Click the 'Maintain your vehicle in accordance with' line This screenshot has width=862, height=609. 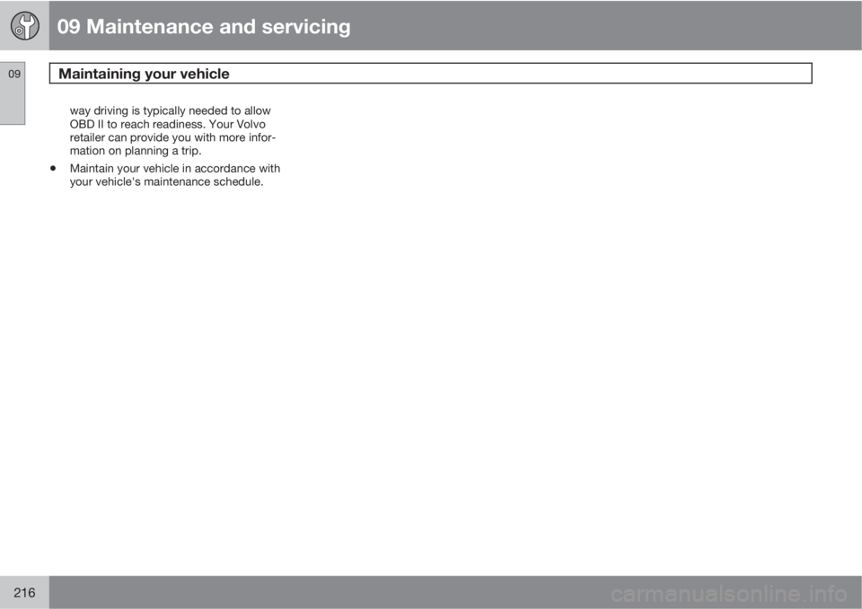click(x=175, y=168)
